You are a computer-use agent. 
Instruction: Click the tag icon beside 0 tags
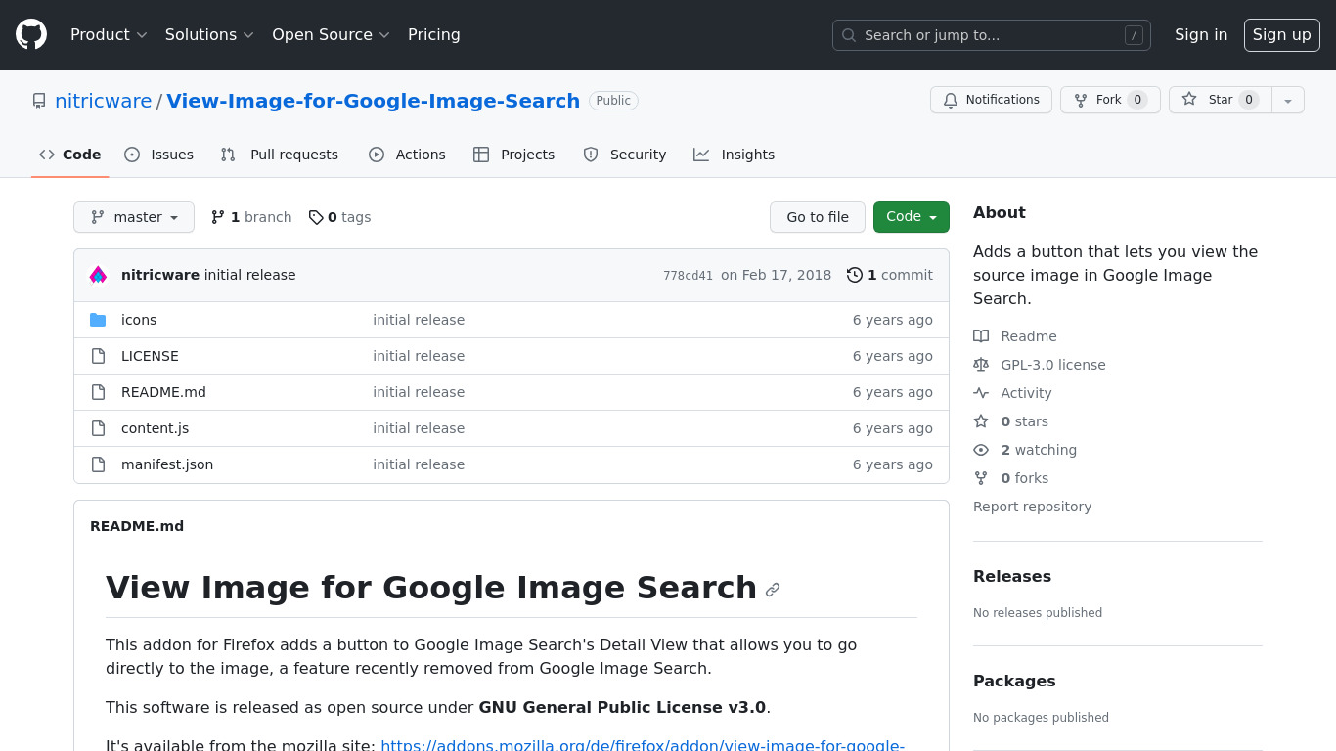pyautogui.click(x=316, y=217)
